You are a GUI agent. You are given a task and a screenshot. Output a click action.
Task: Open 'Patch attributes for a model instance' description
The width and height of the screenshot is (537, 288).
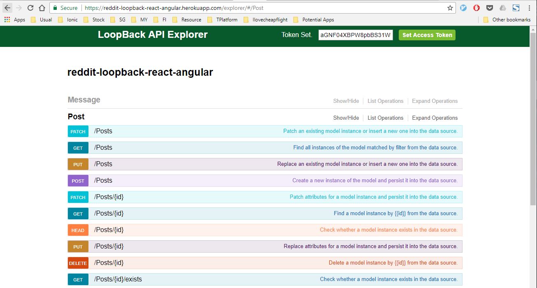pyautogui.click(x=374, y=197)
